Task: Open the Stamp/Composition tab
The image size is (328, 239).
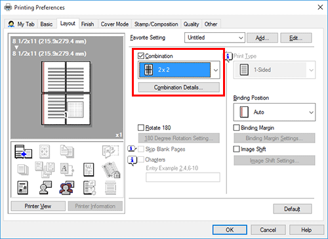Action: point(156,24)
